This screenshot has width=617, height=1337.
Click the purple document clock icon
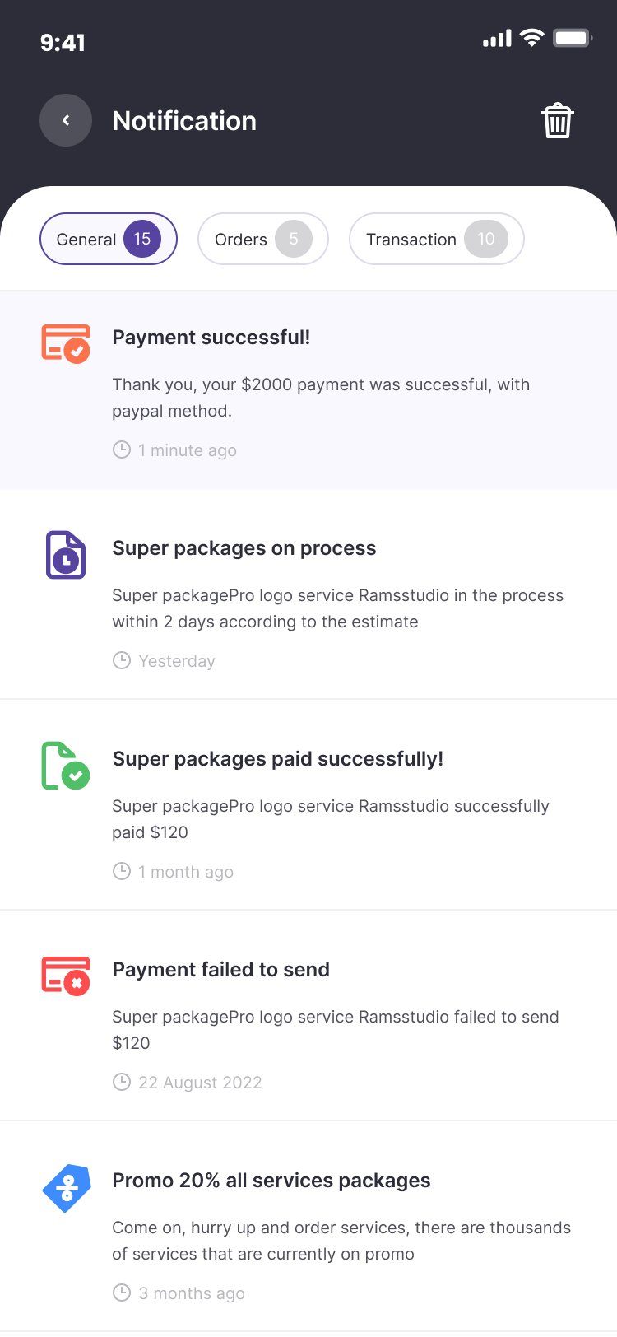(x=66, y=555)
